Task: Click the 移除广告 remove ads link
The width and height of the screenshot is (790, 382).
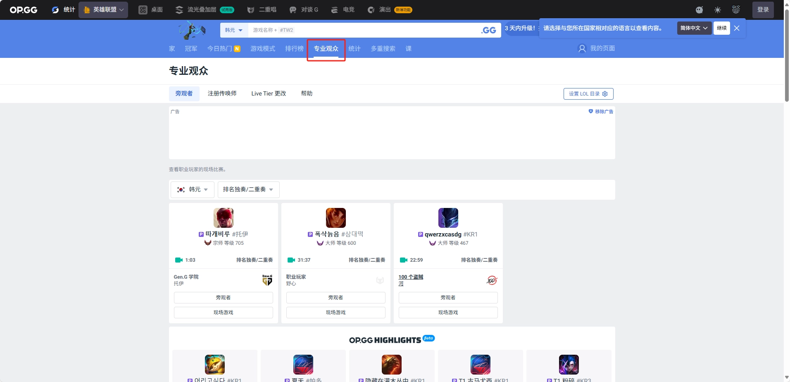Action: (601, 112)
